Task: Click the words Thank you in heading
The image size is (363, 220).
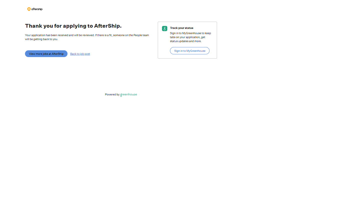Action: pyautogui.click(x=39, y=26)
